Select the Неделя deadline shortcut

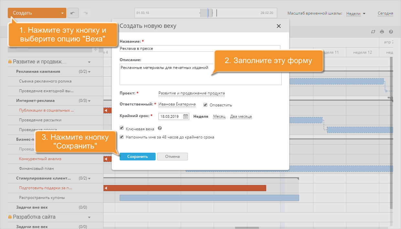pos(201,116)
